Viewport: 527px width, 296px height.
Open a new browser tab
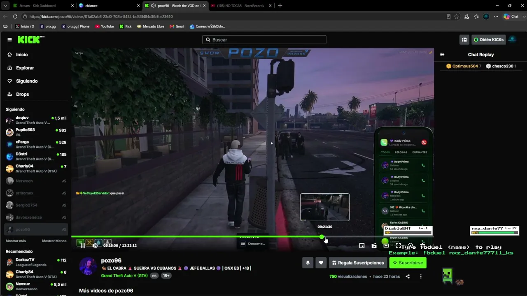(x=280, y=6)
